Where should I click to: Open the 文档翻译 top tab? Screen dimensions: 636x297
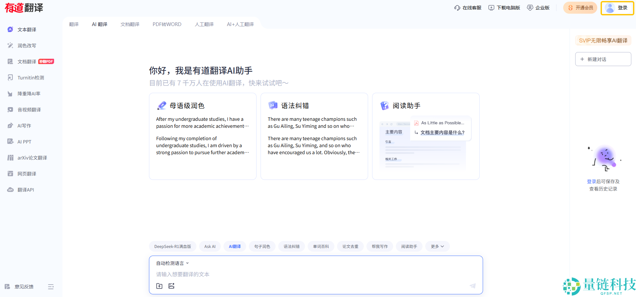tap(130, 24)
